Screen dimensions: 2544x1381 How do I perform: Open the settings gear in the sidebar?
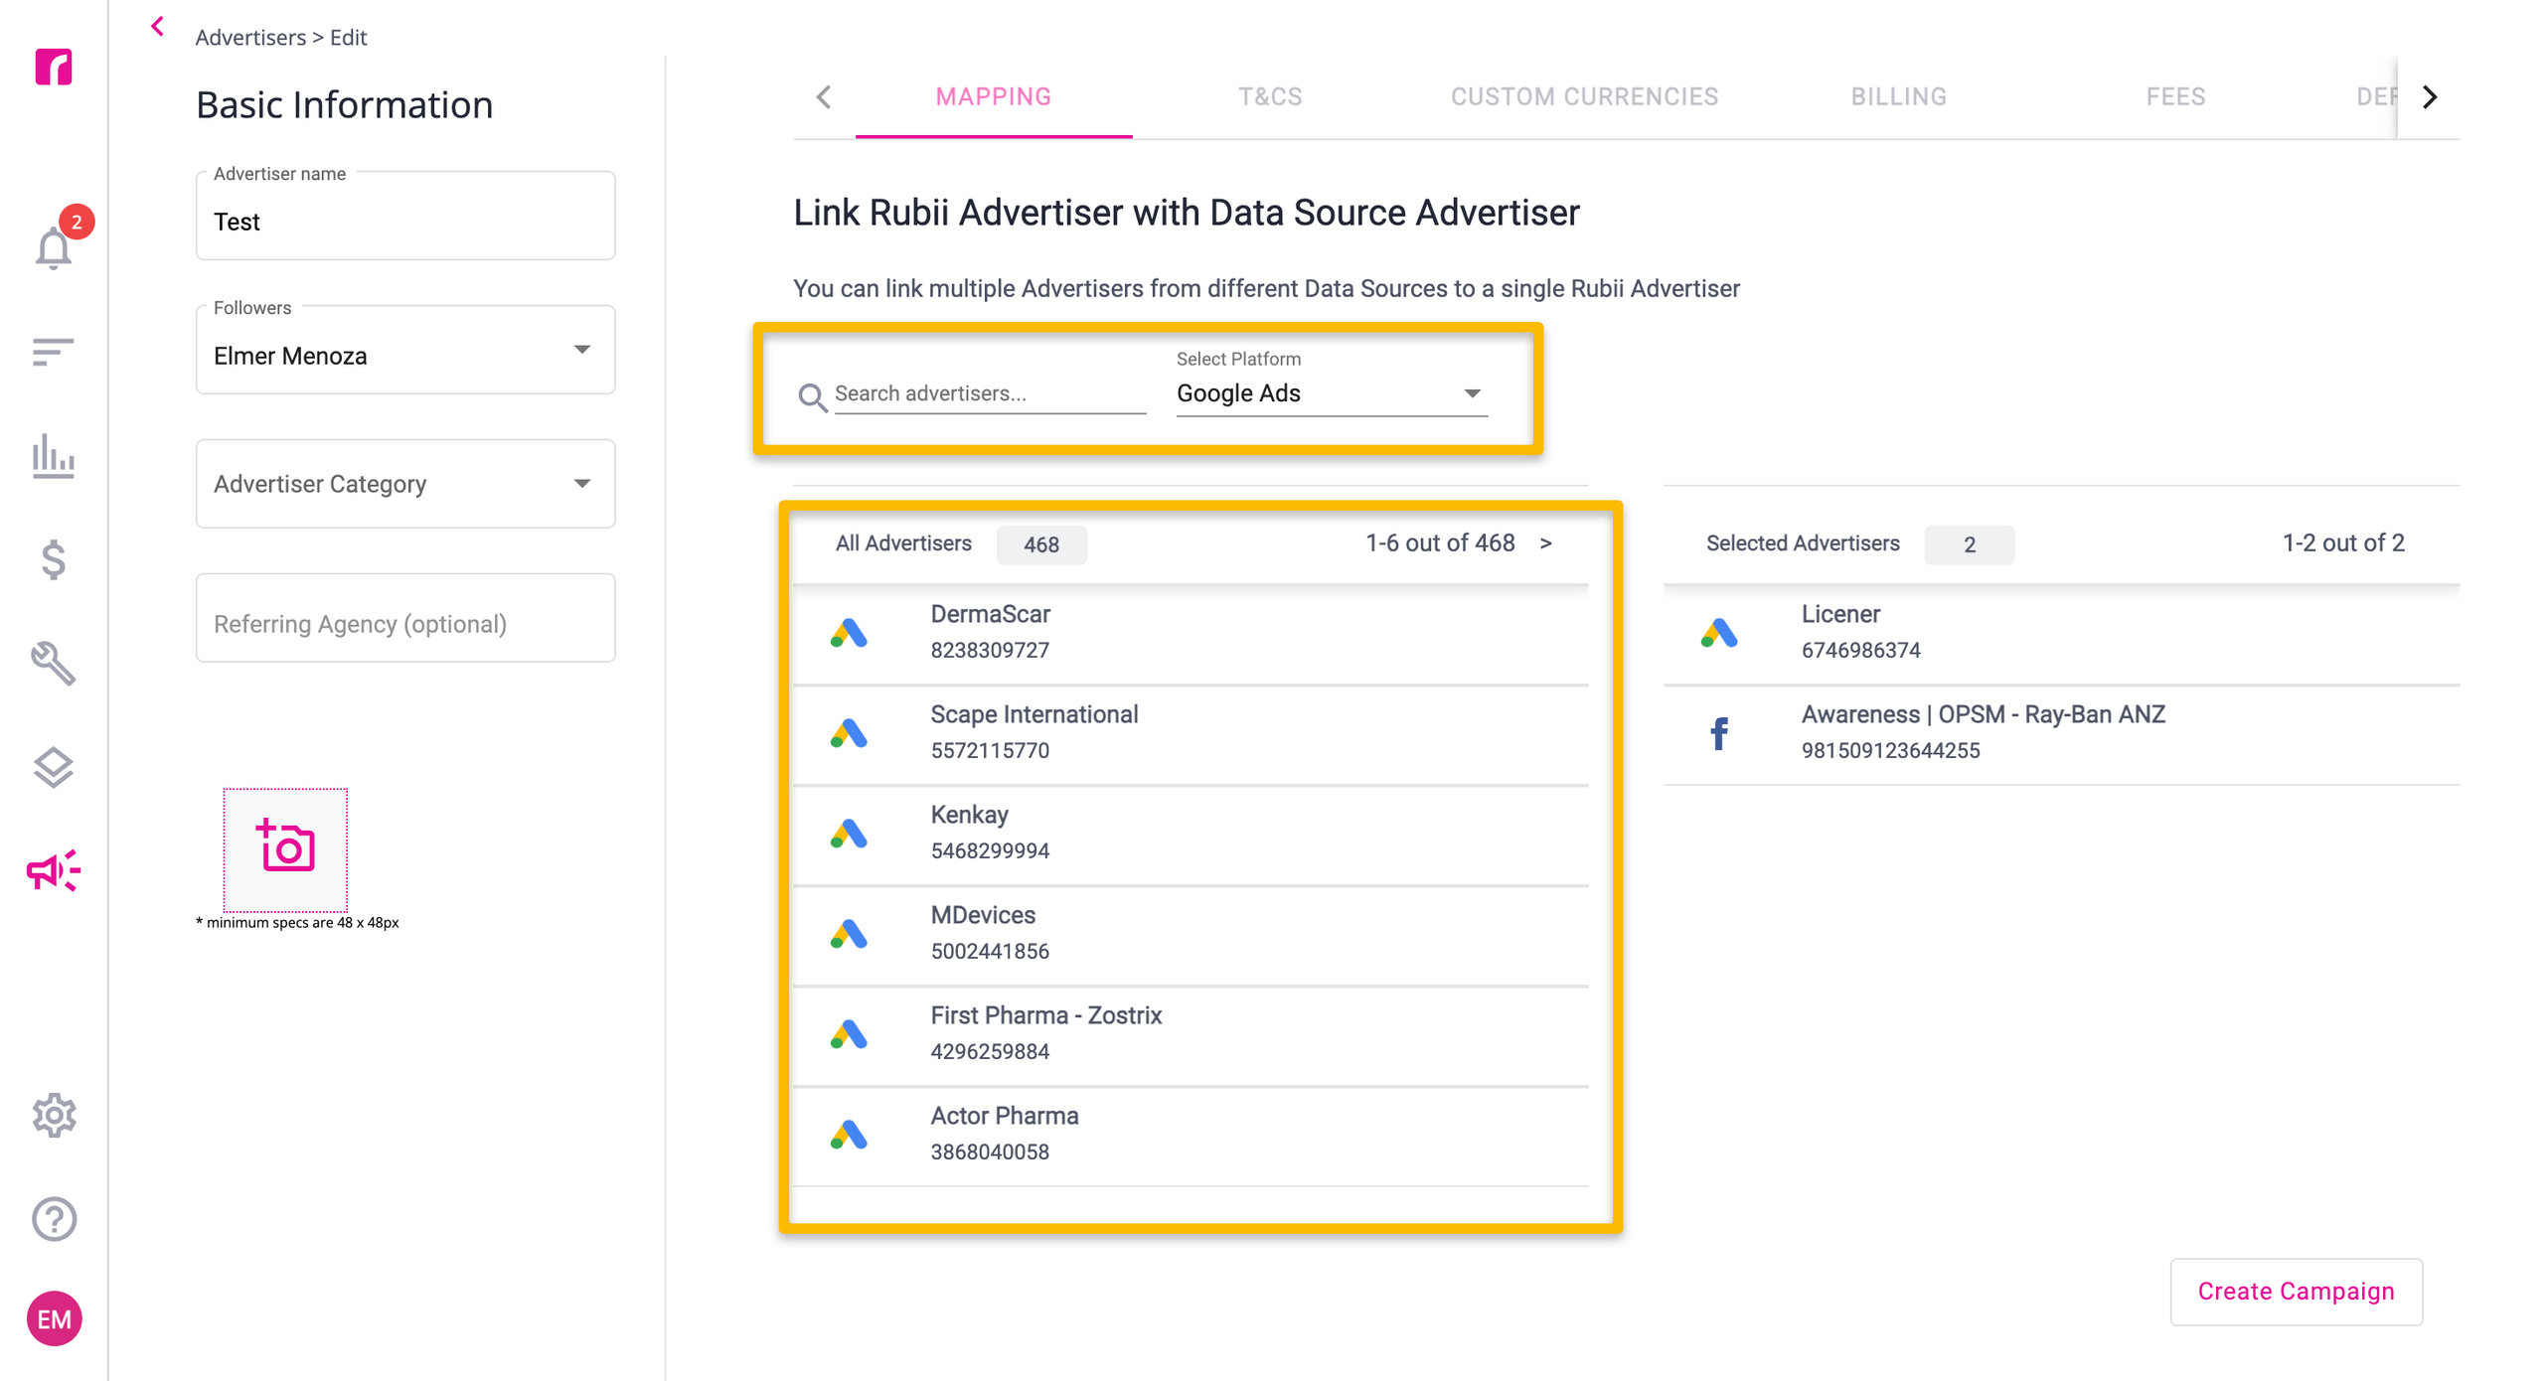[54, 1116]
